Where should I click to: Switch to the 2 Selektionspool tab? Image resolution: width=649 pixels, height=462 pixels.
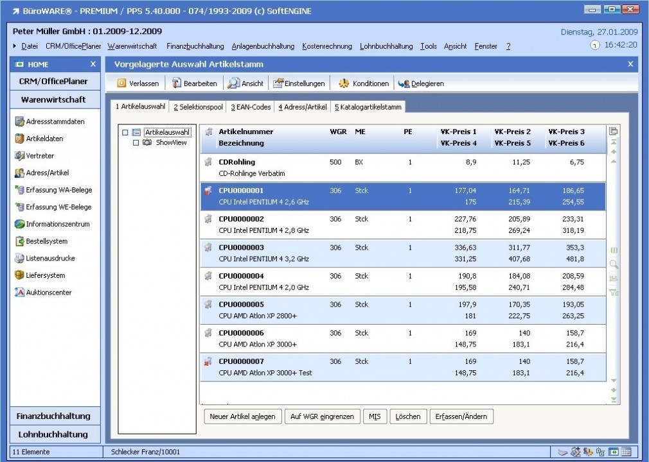click(199, 107)
